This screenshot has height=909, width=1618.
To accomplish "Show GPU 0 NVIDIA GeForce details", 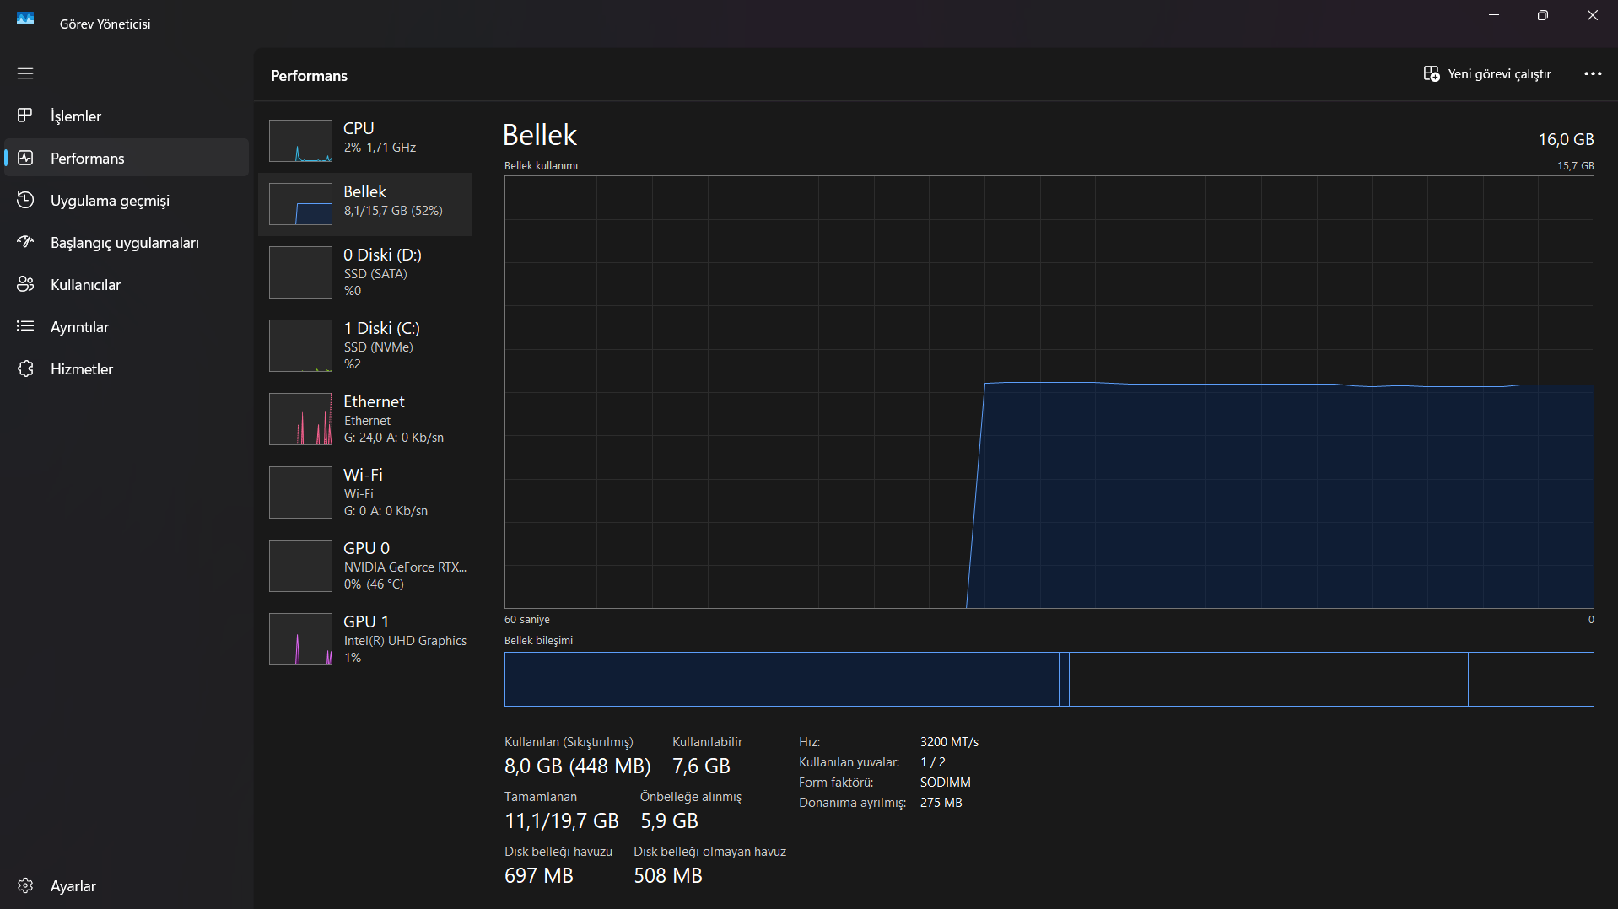I will [365, 566].
